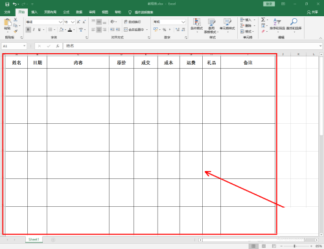324x249 pixels.
Task: Switch to Page Break Preview in status bar
Action: [274, 246]
